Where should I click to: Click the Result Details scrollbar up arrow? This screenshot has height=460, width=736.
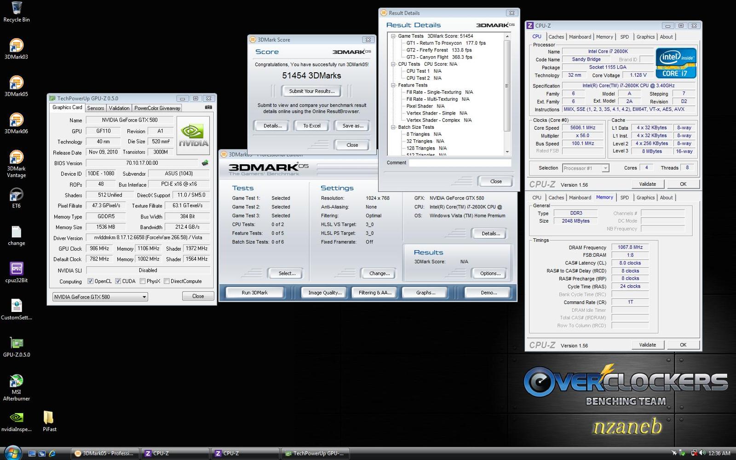pyautogui.click(x=507, y=36)
